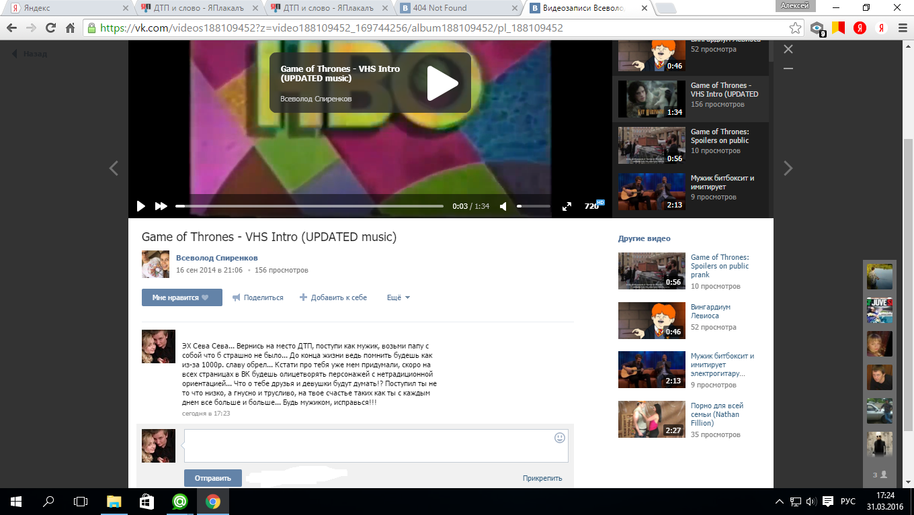The height and width of the screenshot is (515, 914).
Task: Switch to the 404 Not Found tab
Action: point(457,8)
